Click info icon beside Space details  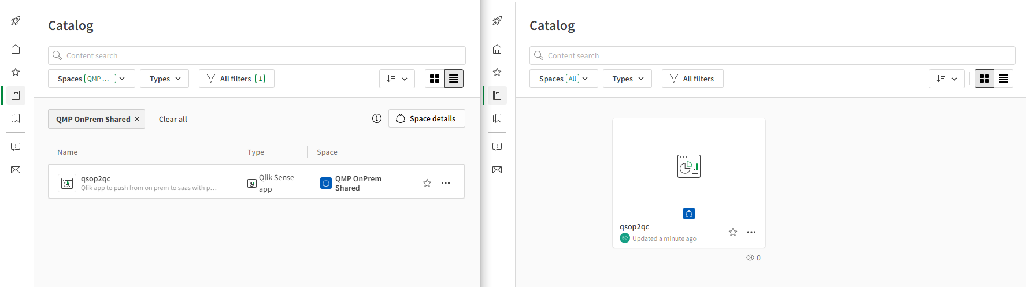pos(377,118)
